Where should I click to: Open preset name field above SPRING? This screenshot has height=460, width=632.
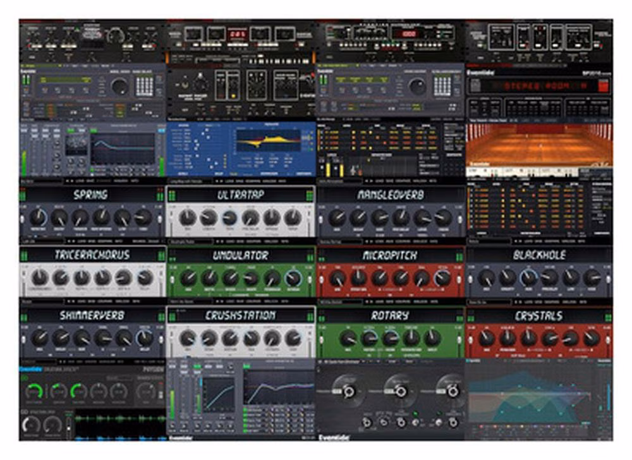41,181
